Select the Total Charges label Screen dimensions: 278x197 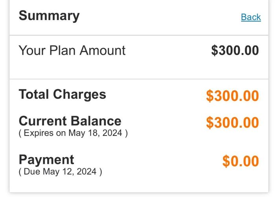coord(62,95)
